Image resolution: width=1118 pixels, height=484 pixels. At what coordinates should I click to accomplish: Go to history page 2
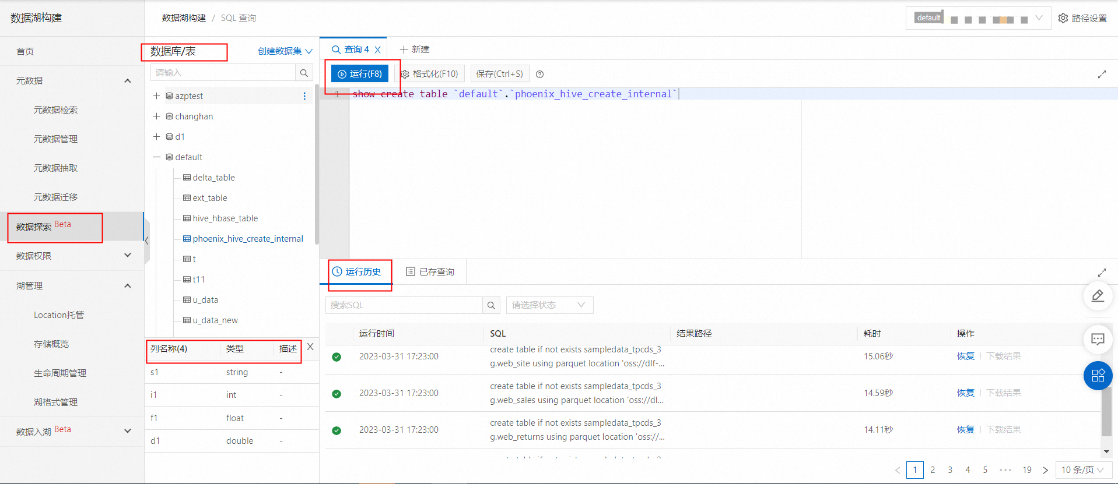pyautogui.click(x=933, y=470)
